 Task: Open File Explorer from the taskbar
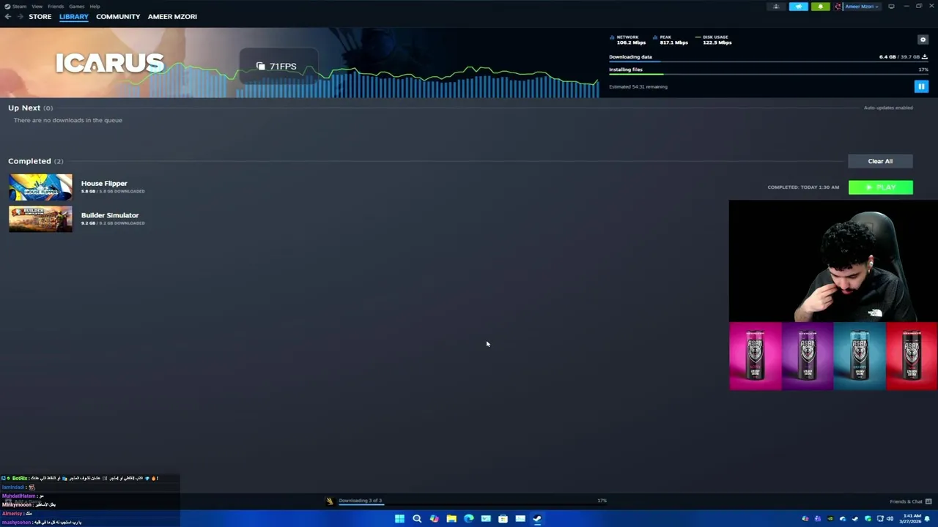451,519
